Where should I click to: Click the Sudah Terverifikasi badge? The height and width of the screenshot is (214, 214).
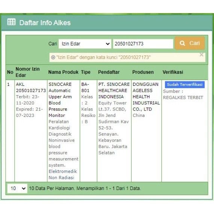[185, 84]
